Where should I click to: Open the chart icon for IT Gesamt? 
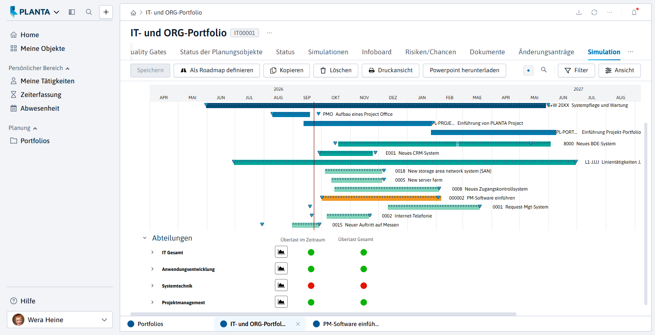[281, 252]
